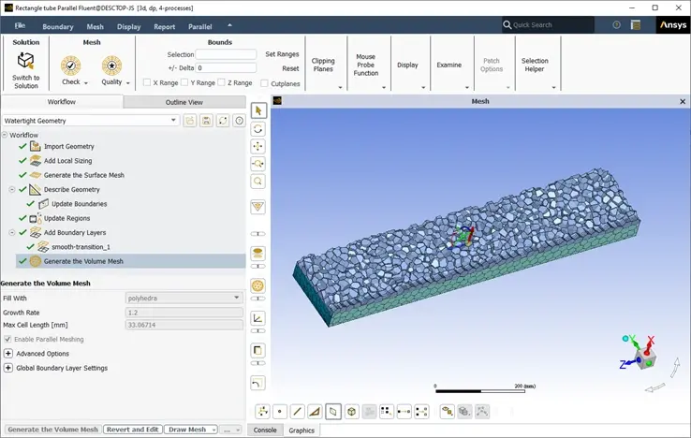Image resolution: width=691 pixels, height=438 pixels.
Task: Select the zone filter parallelogram icon
Action: click(x=333, y=412)
